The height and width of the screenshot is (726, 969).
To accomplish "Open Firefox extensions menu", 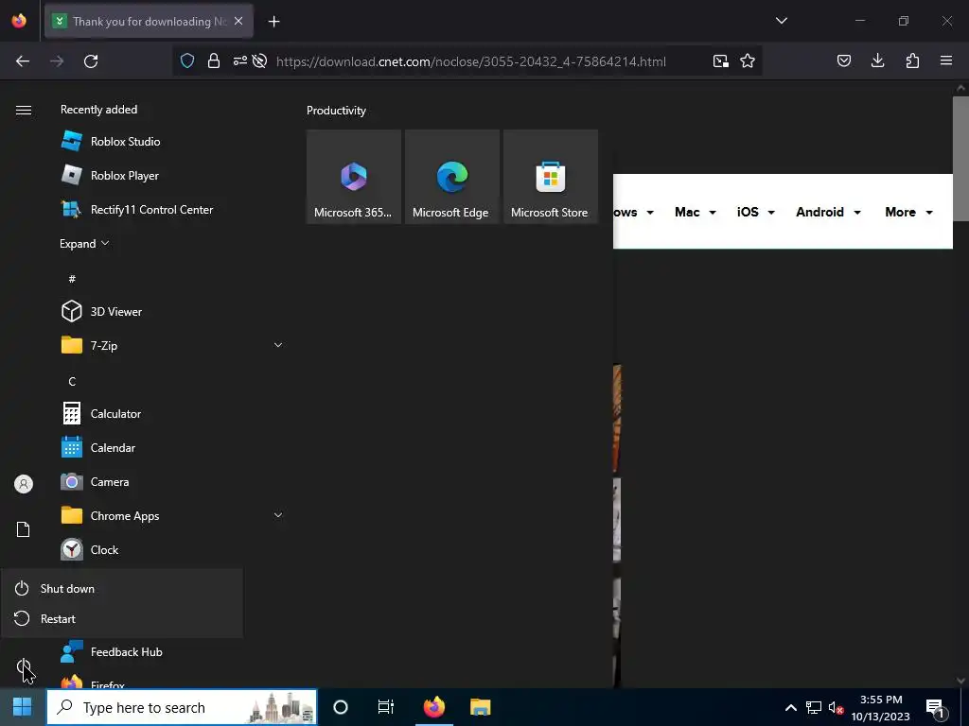I will click(x=912, y=60).
